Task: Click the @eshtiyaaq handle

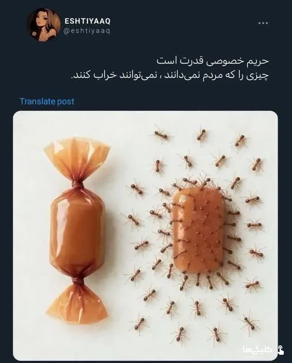Action: pos(87,30)
